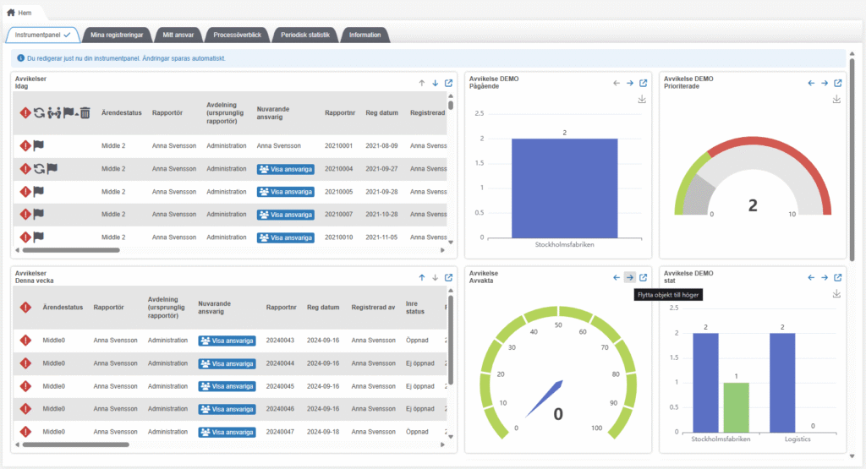Switch to the Mina registreringar tab
This screenshot has width=866, height=469.
[x=118, y=35]
